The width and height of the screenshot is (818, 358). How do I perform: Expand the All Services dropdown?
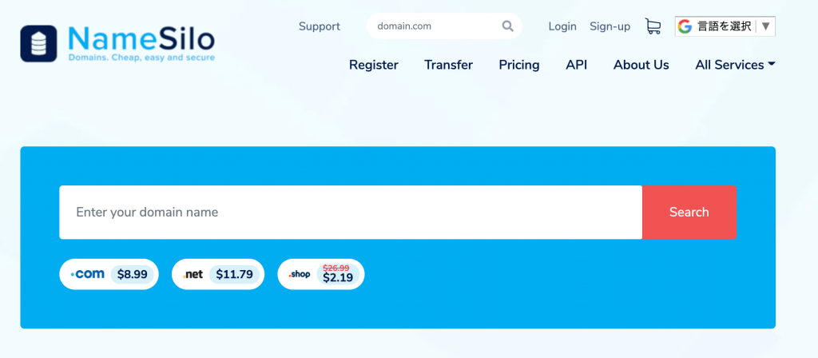pos(735,65)
